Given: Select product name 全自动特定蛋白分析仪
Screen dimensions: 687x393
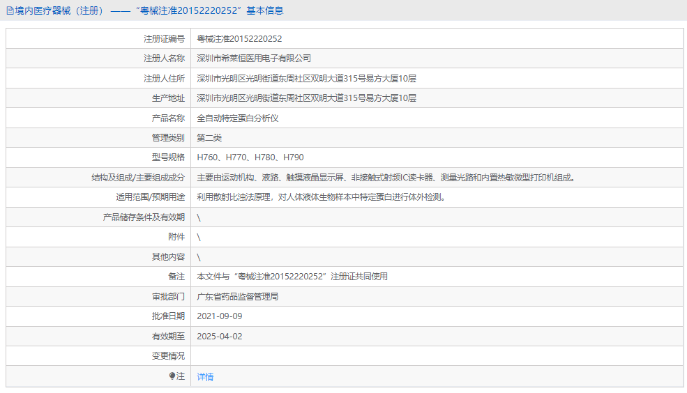Looking at the screenshot, I should click(x=237, y=118).
